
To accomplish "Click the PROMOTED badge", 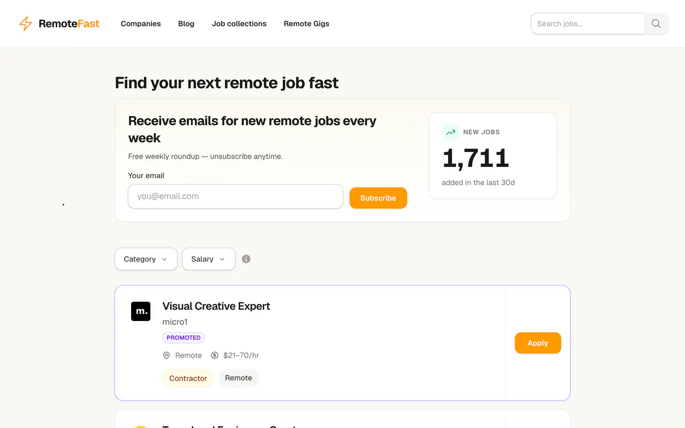I will tap(184, 338).
